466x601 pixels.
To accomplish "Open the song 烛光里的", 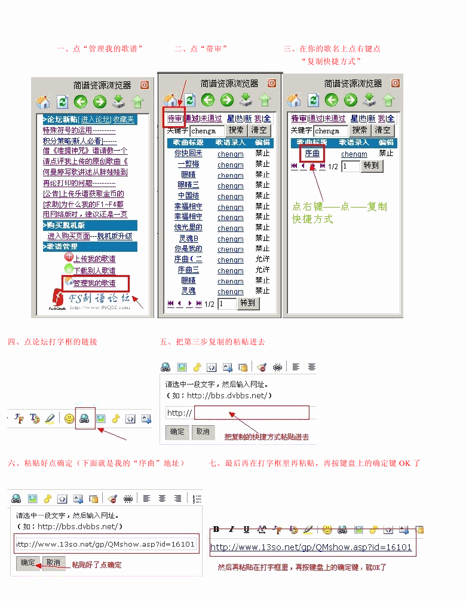I will (188, 227).
